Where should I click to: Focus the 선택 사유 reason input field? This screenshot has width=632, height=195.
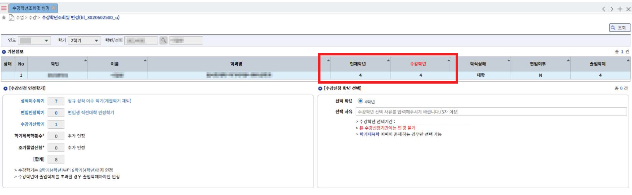[491, 112]
